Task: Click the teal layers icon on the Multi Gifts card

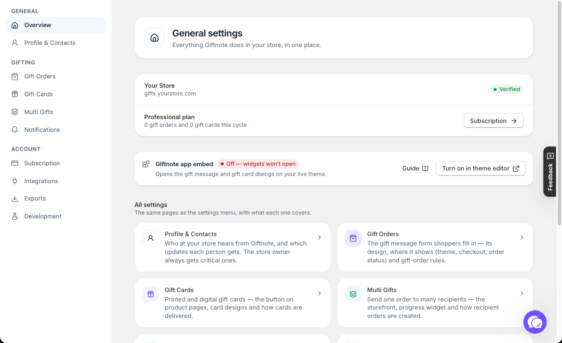Action: 353,294
